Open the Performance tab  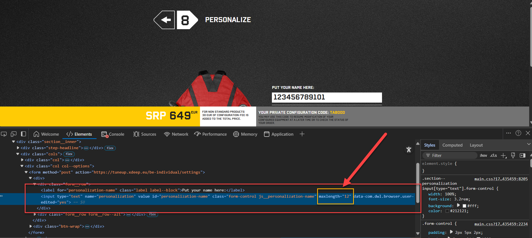click(210, 134)
